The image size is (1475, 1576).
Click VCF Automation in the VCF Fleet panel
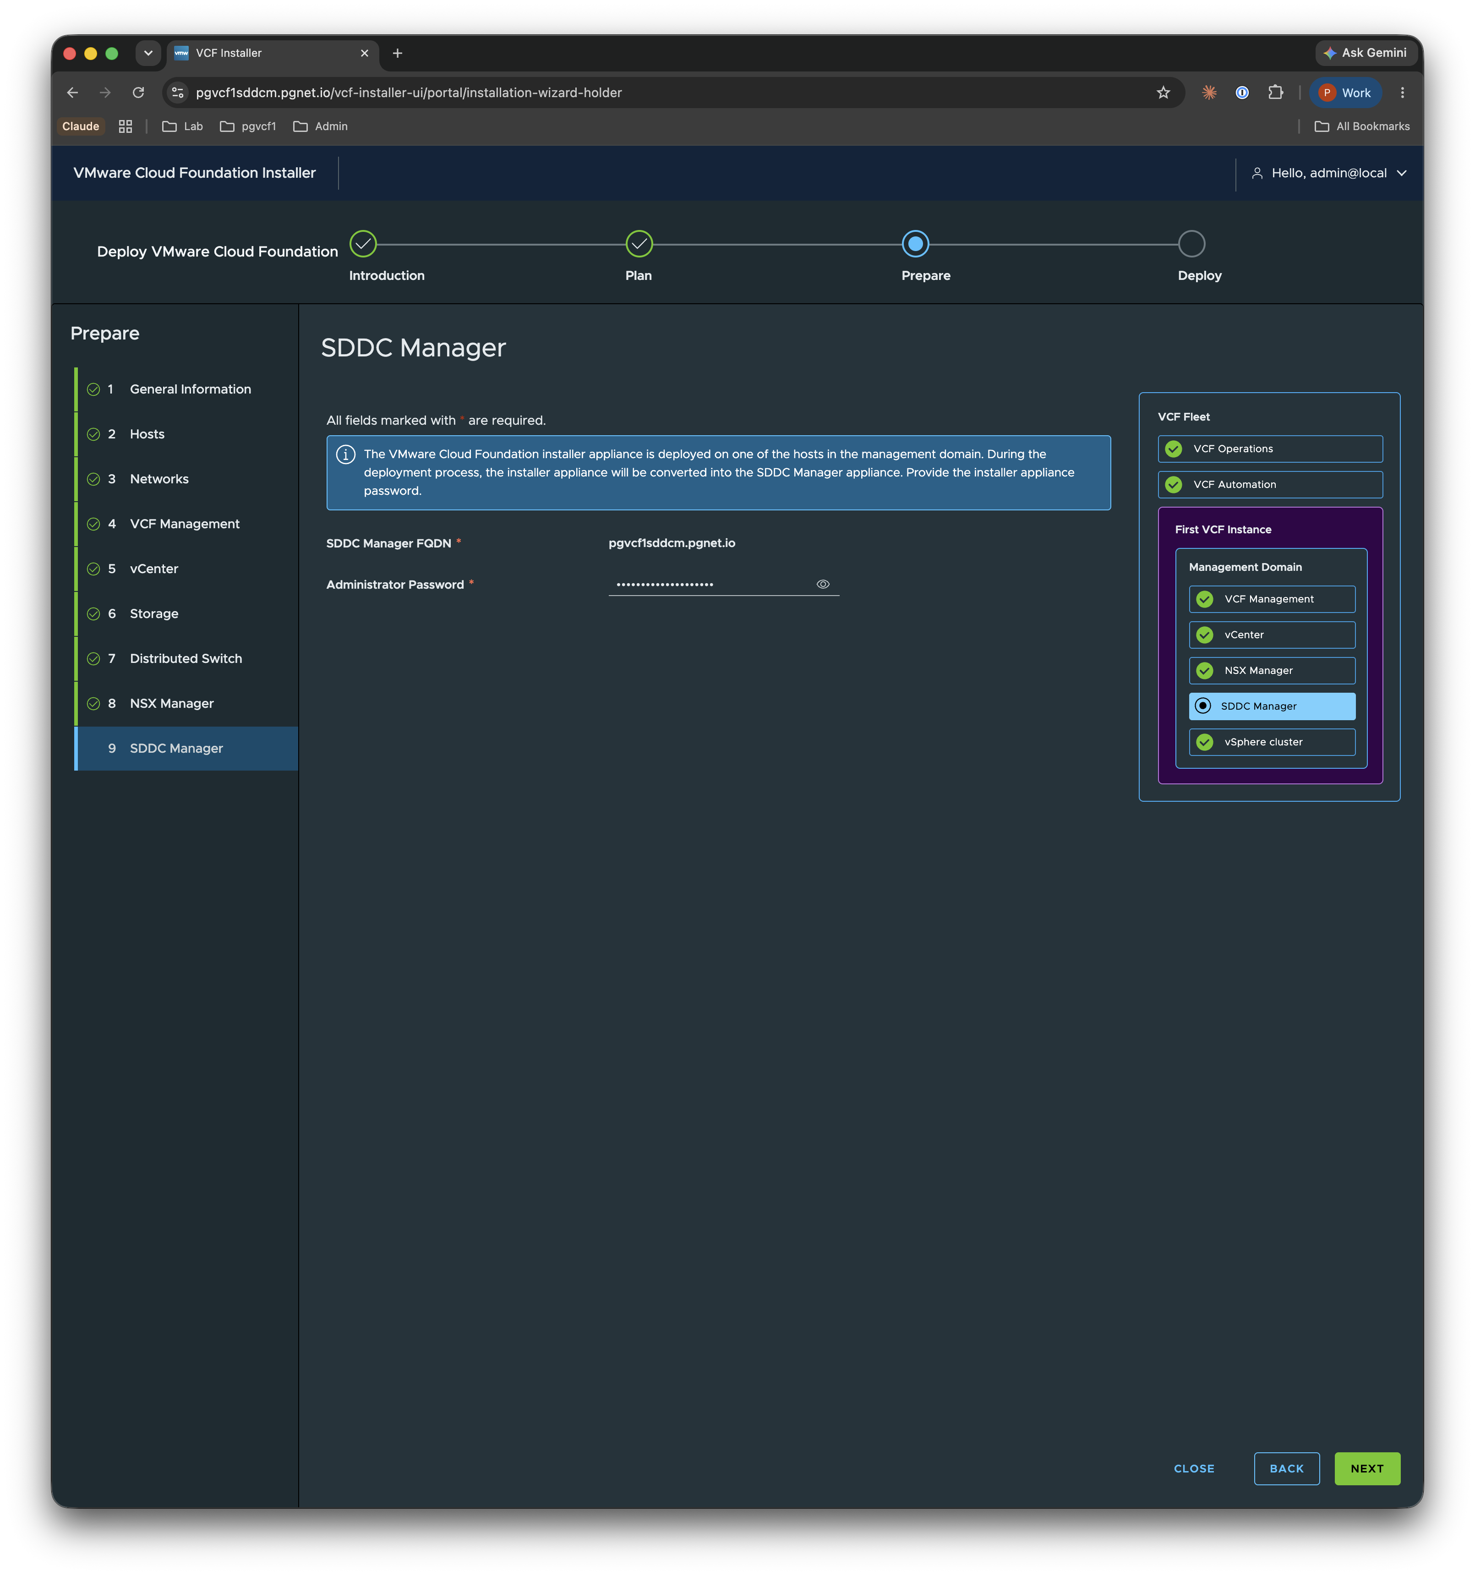1270,484
